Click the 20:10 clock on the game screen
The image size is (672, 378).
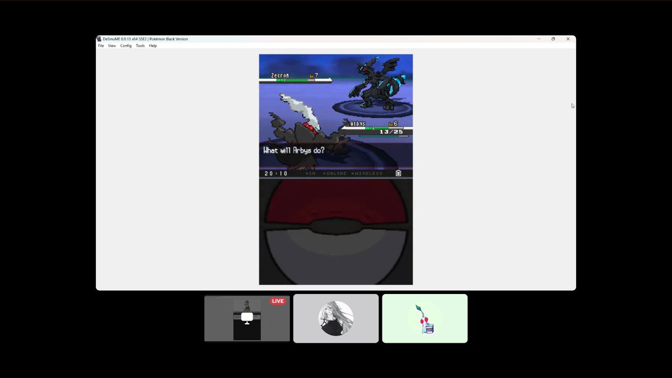276,174
